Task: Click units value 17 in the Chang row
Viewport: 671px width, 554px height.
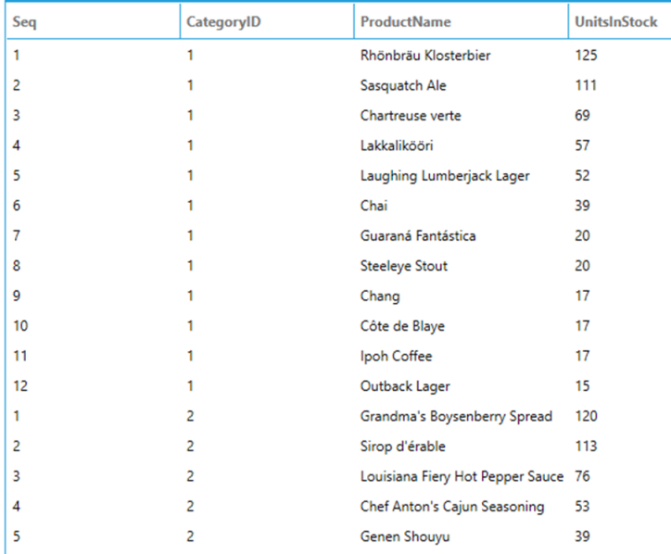Action: point(582,296)
